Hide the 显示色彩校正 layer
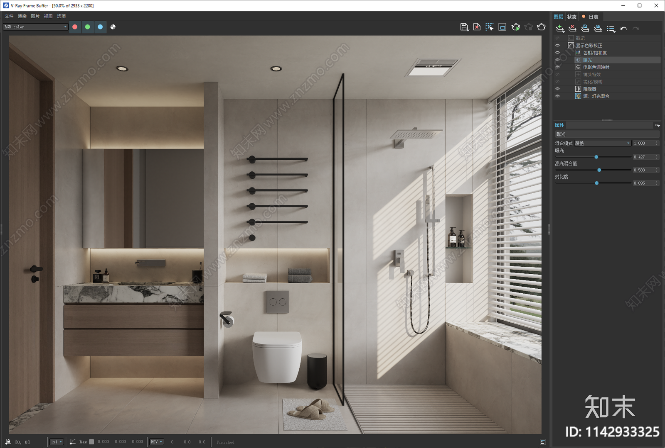Screen dimensions: 665x448 [x=557, y=46]
